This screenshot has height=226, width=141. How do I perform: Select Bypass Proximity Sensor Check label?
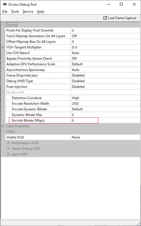[29, 58]
